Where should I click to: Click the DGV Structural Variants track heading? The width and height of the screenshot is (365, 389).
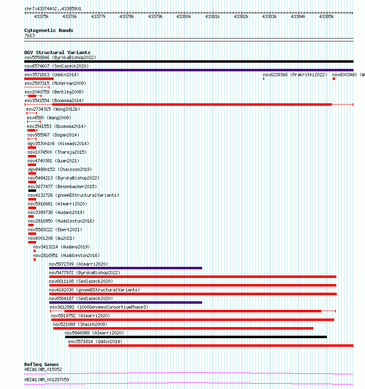(x=57, y=52)
